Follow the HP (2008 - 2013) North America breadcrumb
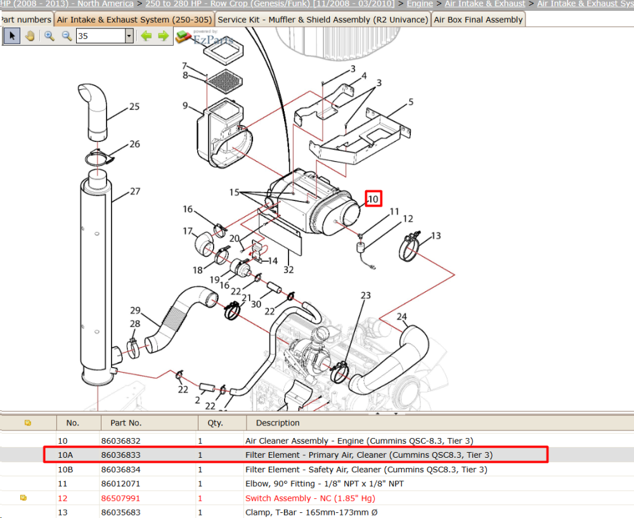Viewport: 634px width, 518px height. coord(67,4)
